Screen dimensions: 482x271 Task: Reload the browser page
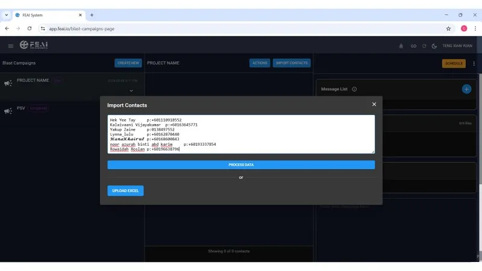point(30,28)
